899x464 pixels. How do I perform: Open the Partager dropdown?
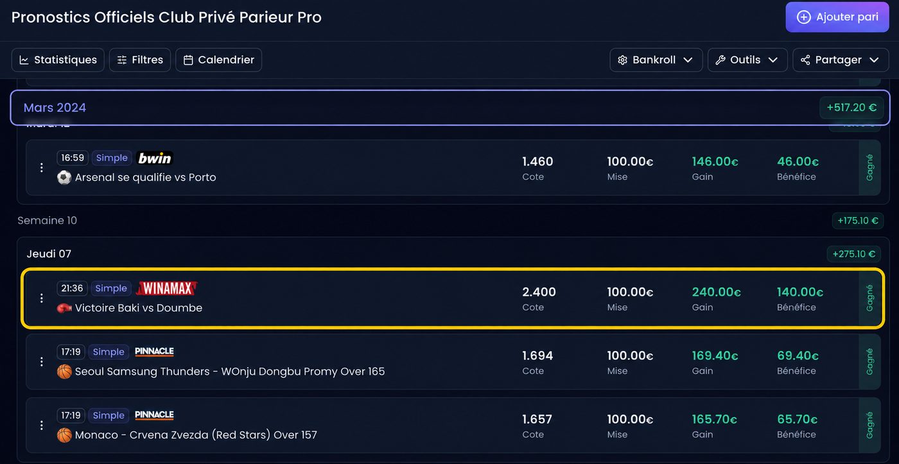click(x=841, y=60)
